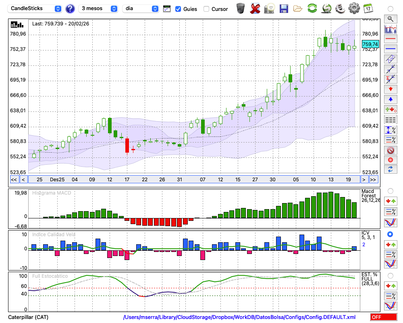Enable the Cursor checkbox
This screenshot has width=403, height=323.
(x=206, y=9)
